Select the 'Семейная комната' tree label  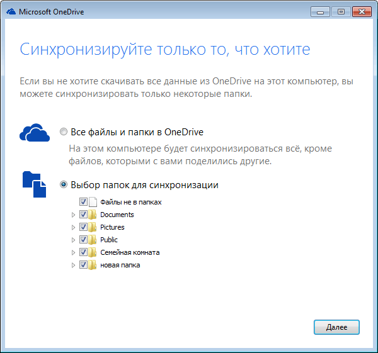pyautogui.click(x=130, y=252)
